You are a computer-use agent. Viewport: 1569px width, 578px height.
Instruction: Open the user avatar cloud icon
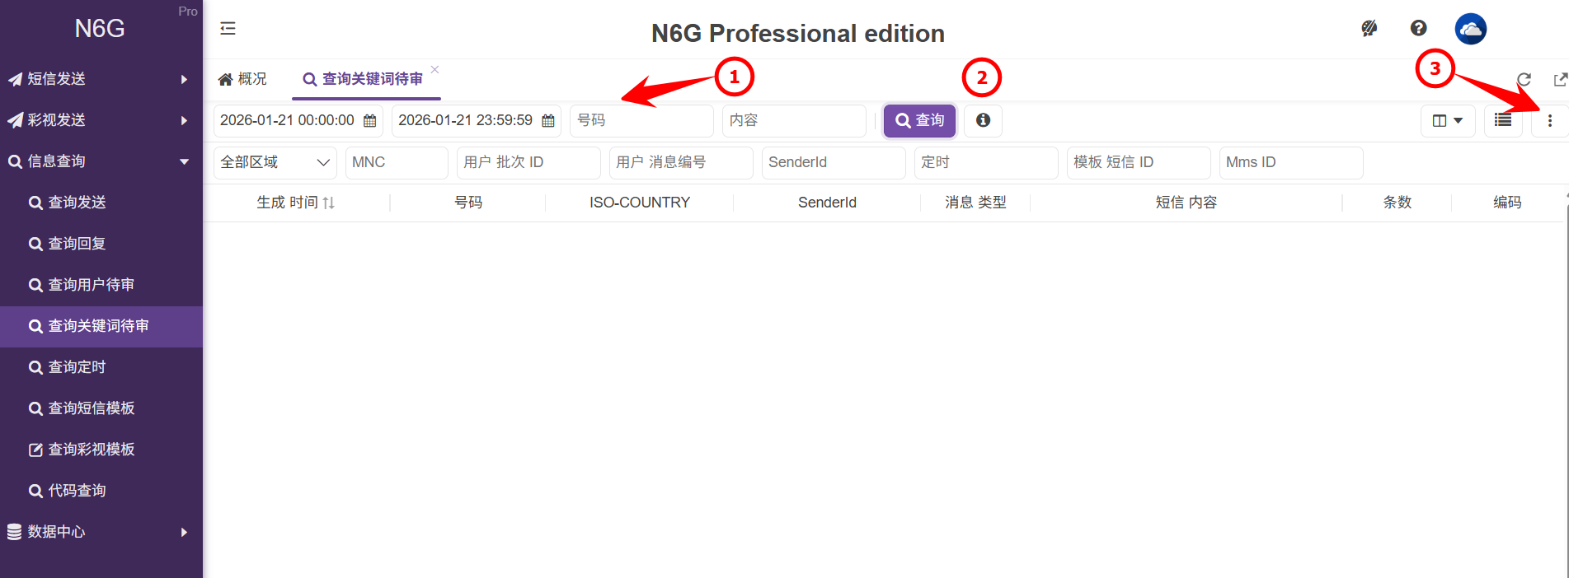pyautogui.click(x=1470, y=30)
